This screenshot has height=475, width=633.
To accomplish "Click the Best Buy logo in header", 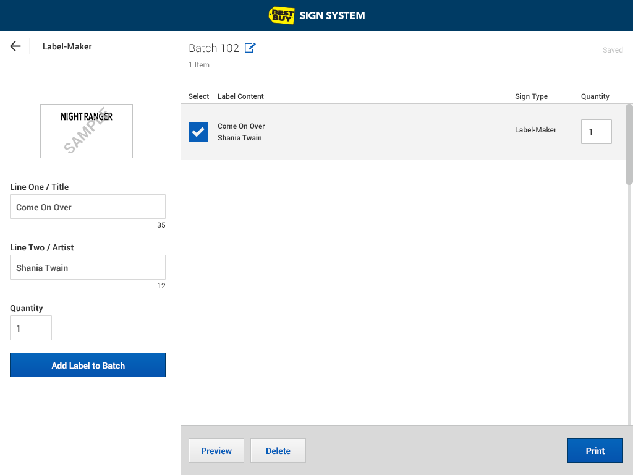I will [x=281, y=15].
